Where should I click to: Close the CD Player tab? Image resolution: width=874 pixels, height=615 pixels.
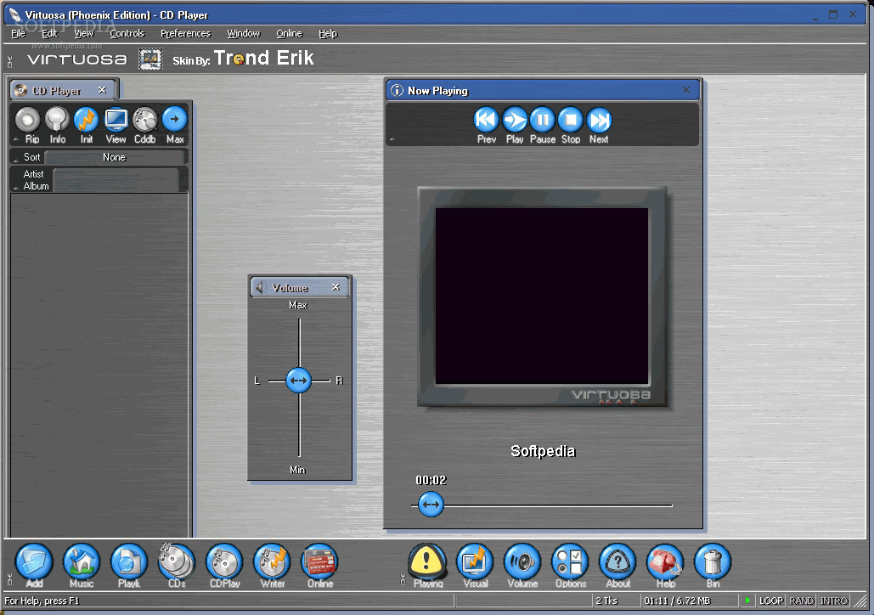click(x=102, y=90)
